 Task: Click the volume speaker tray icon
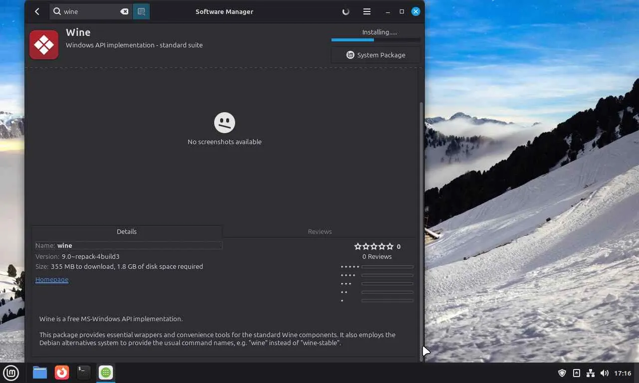[605, 373]
